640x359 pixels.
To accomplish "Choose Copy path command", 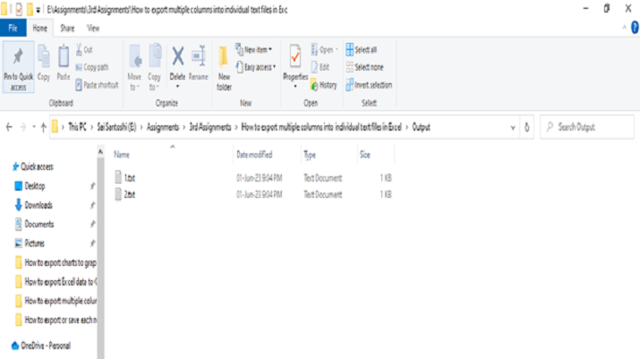I will [92, 67].
